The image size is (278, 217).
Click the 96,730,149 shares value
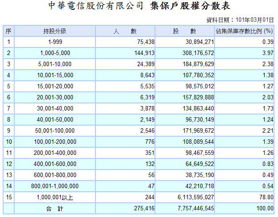[x=200, y=119]
